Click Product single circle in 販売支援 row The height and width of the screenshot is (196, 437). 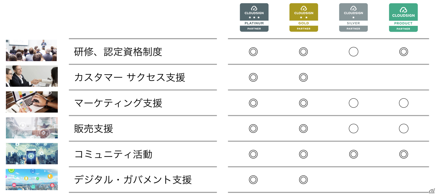(403, 129)
